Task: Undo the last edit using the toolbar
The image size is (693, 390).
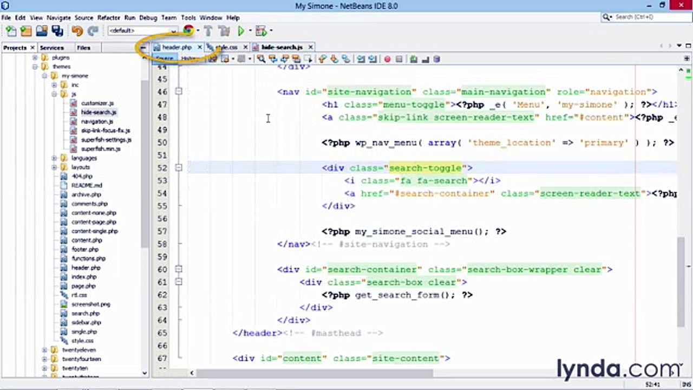Action: click(77, 31)
